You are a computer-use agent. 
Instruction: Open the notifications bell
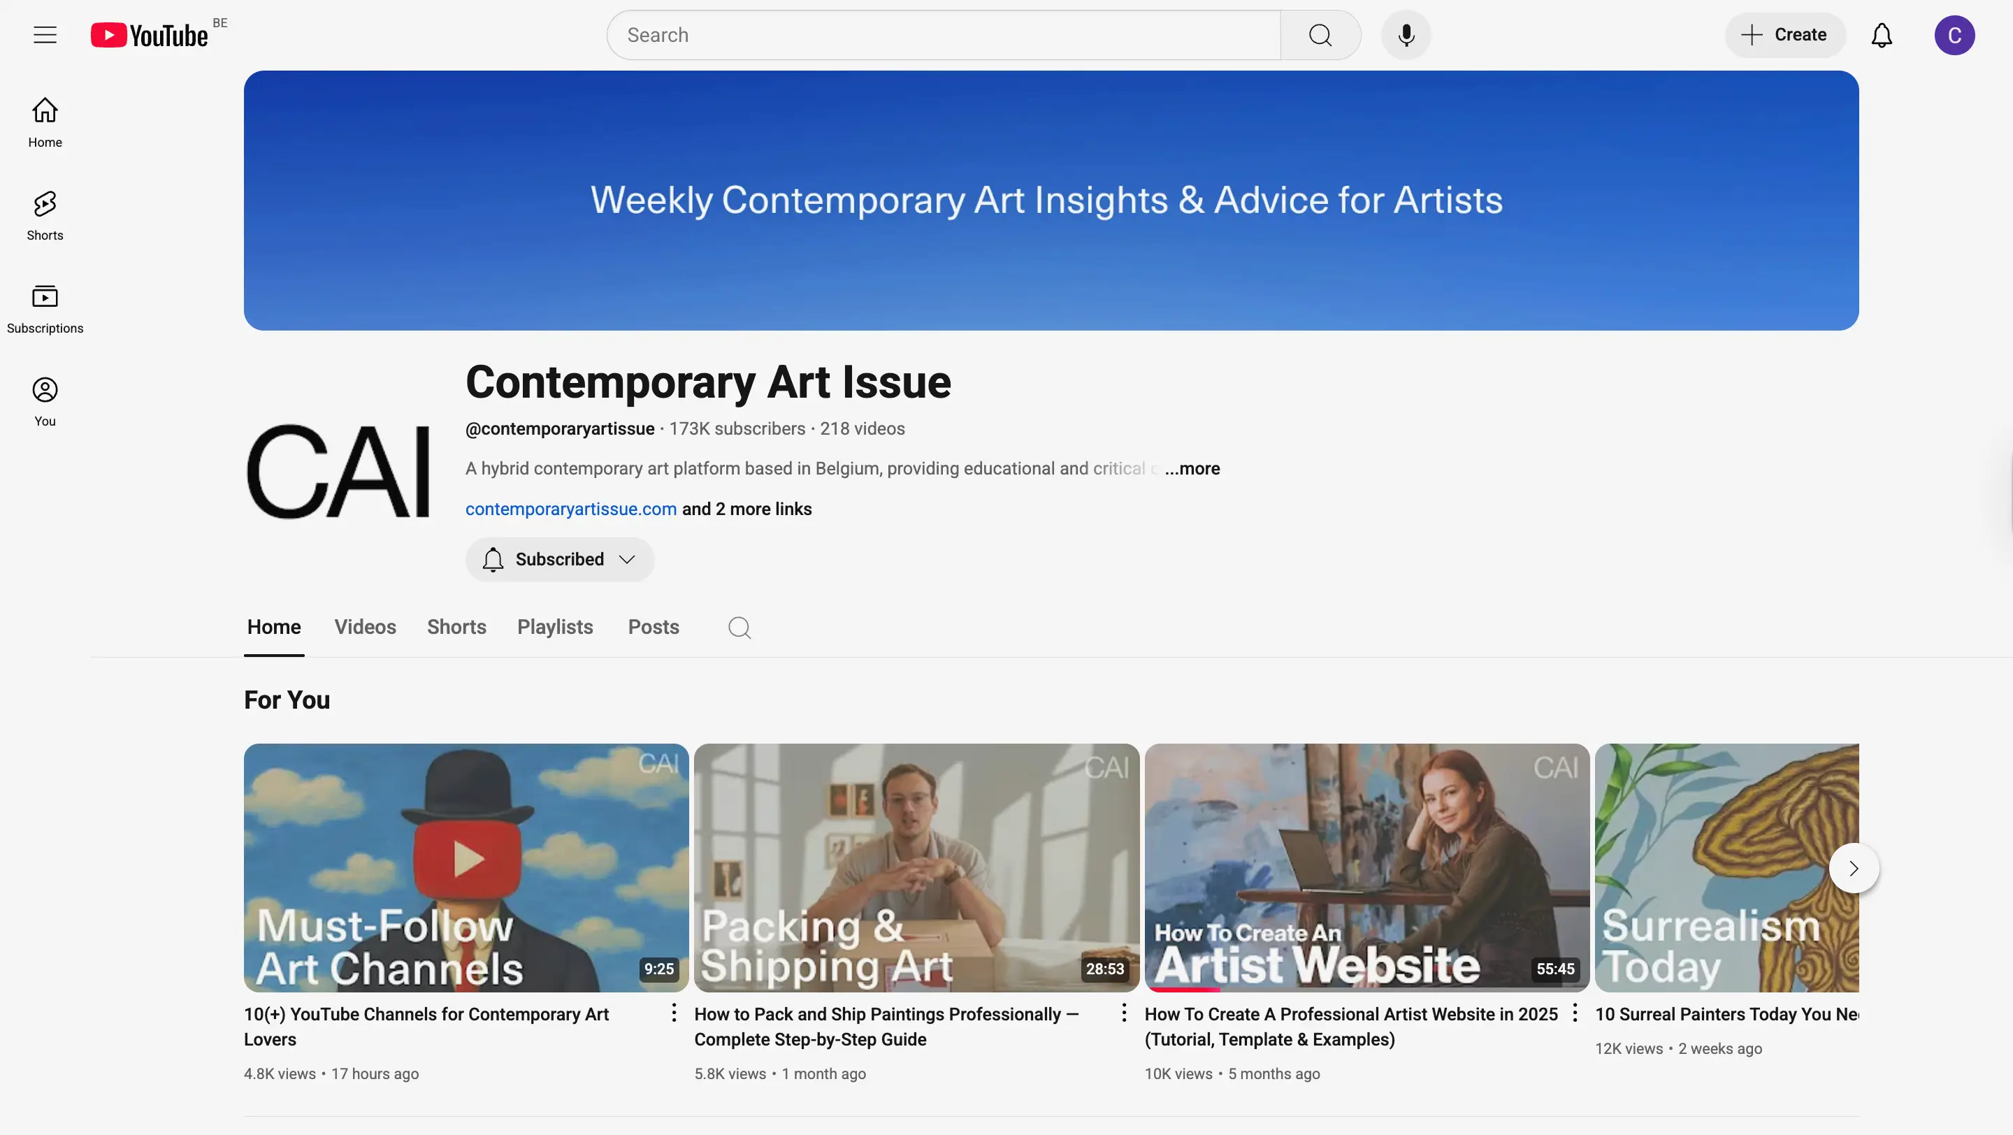[x=1881, y=35]
